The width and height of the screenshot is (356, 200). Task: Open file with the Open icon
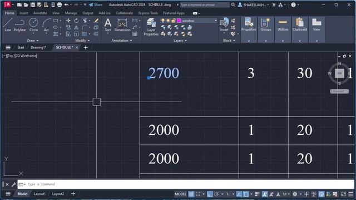[x=26, y=5]
